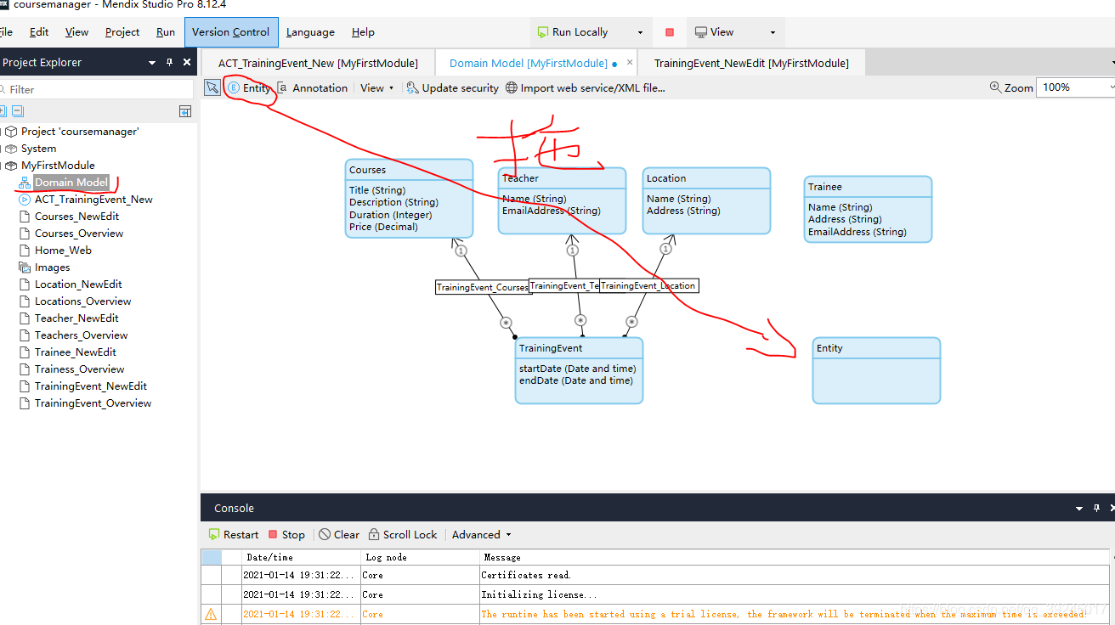Open the Version Control menu
This screenshot has height=625, width=1115.
coord(230,32)
